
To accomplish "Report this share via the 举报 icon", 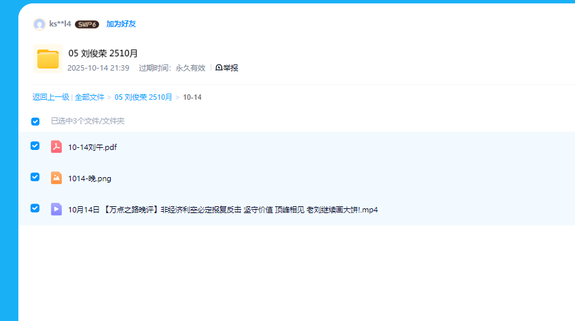I will coord(219,68).
